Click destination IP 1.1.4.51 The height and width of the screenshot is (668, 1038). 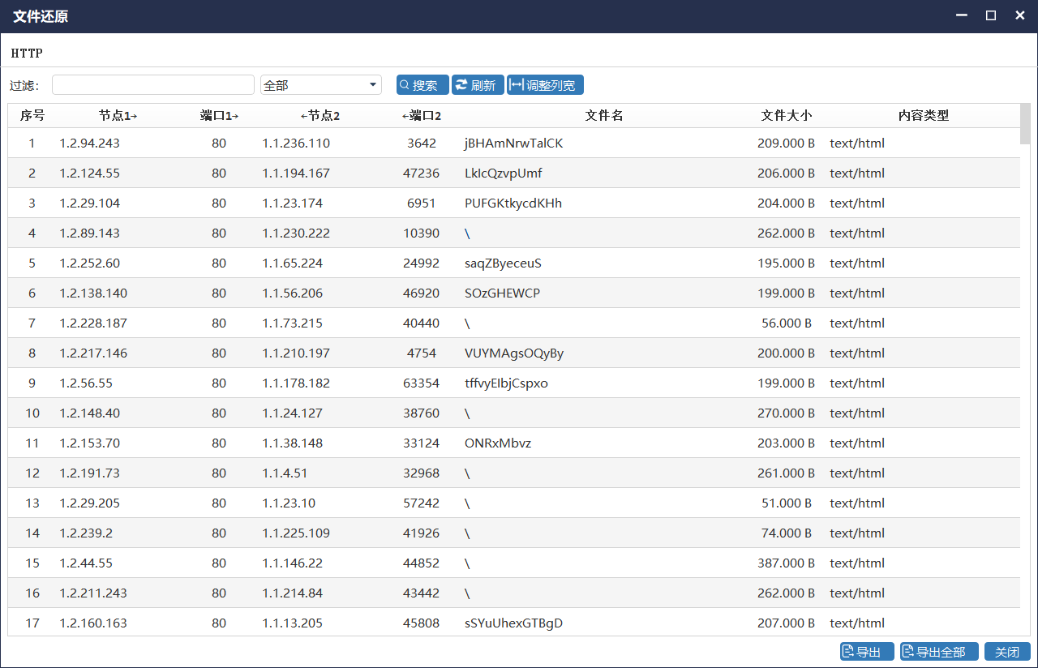[285, 473]
